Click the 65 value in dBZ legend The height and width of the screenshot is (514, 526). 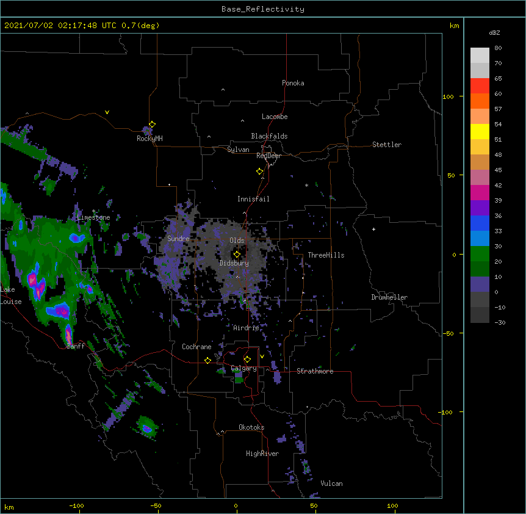pyautogui.click(x=498, y=79)
